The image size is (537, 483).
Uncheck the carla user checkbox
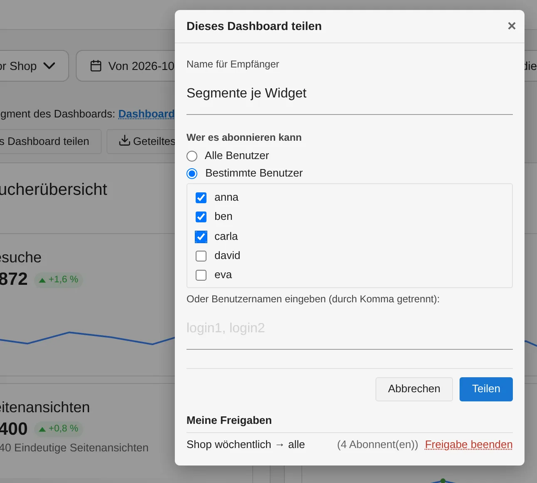201,237
